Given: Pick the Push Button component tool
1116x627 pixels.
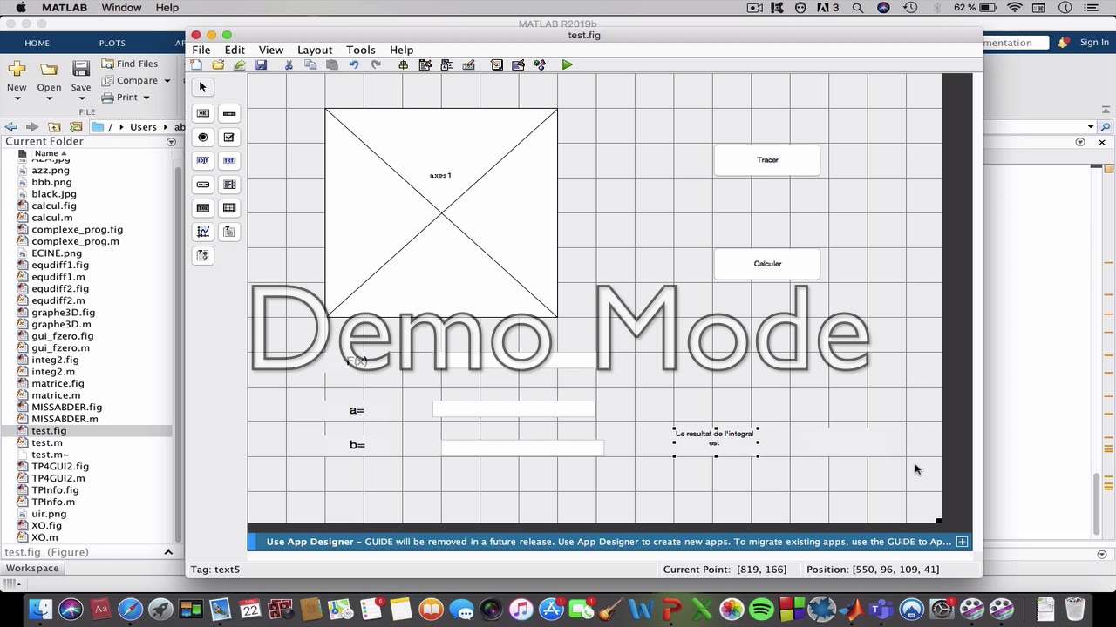Looking at the screenshot, I should pos(202,113).
